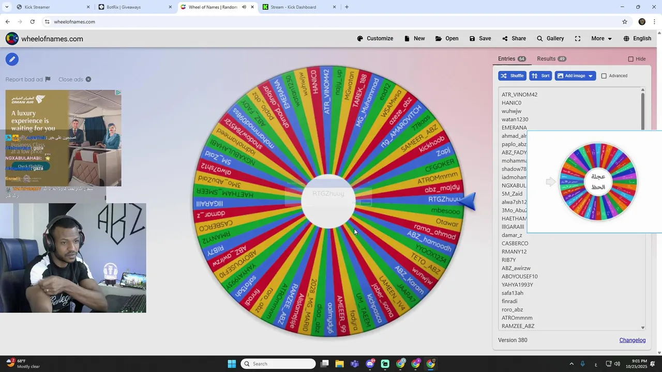Reload the current page

pyautogui.click(x=32, y=22)
